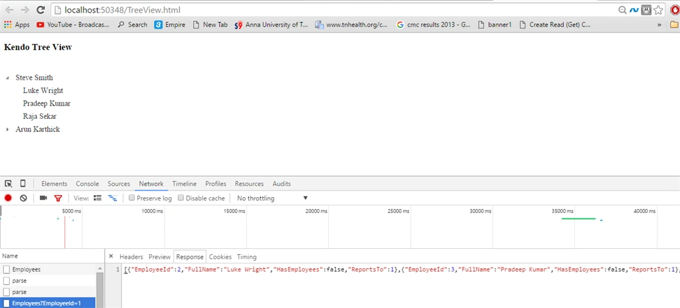
Task: Switch to large request rows view
Action: click(98, 198)
